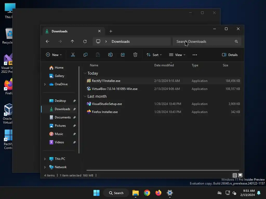Unpin Videos from quick access
Screen dimensions: 266x199
(x=74, y=142)
